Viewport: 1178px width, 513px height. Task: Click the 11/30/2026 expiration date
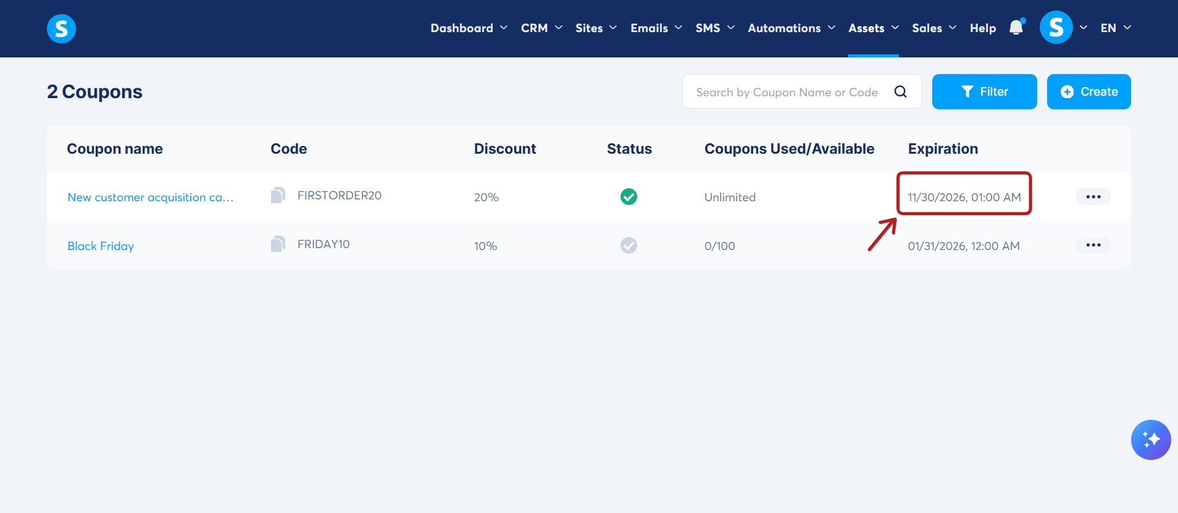[964, 197]
